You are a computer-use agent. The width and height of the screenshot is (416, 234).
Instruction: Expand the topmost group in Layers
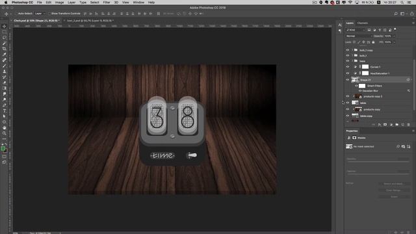click(x=352, y=50)
